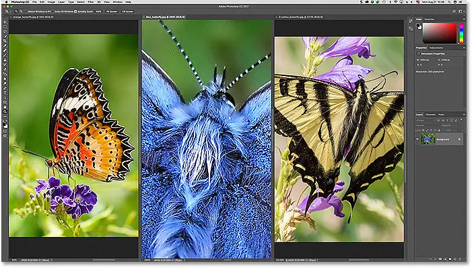The width and height of the screenshot is (472, 268).
Task: Open the Layers blend mode Normal dropdown
Action: [x=428, y=125]
